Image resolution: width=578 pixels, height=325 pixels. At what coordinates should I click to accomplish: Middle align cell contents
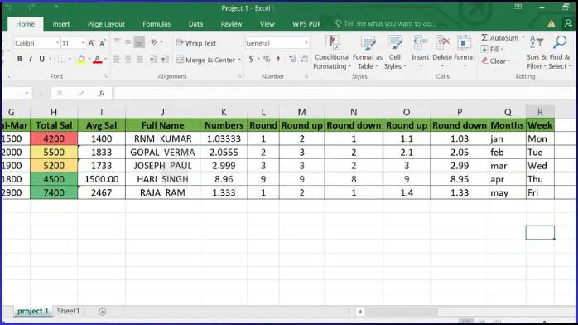(x=128, y=41)
